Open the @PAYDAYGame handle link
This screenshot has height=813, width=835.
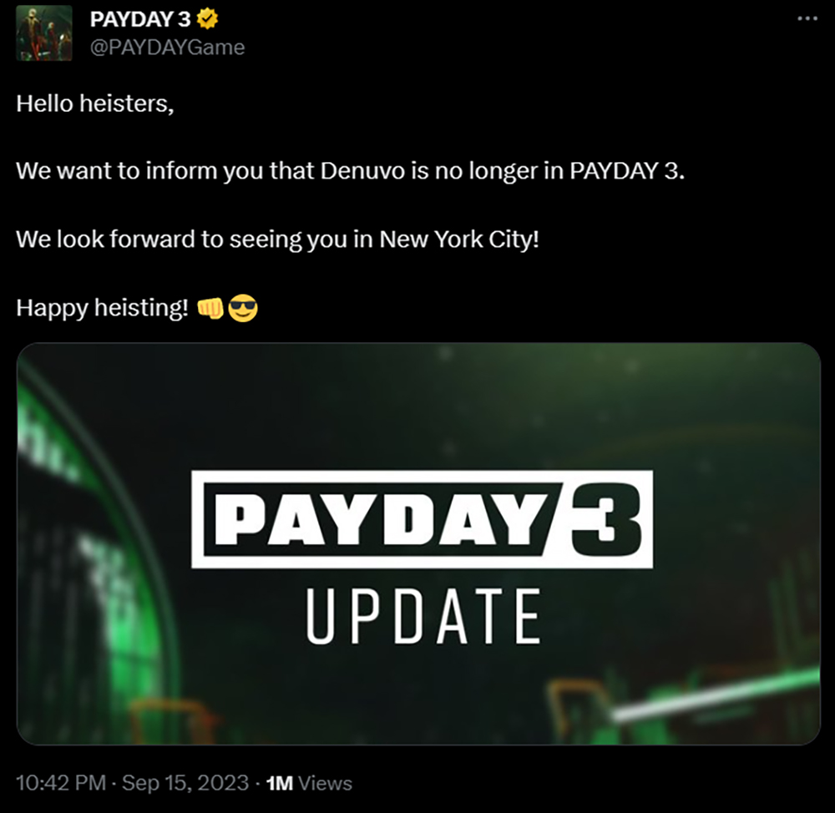pyautogui.click(x=167, y=48)
